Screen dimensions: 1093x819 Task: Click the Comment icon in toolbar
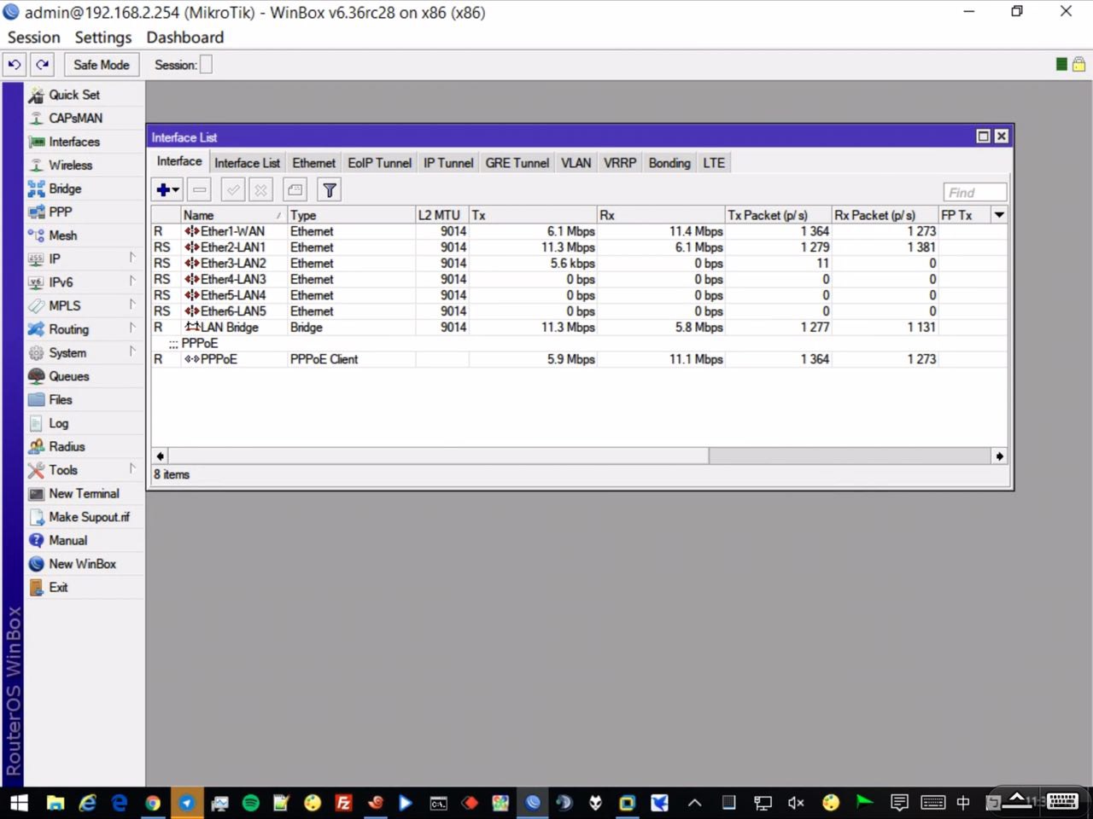coord(295,190)
